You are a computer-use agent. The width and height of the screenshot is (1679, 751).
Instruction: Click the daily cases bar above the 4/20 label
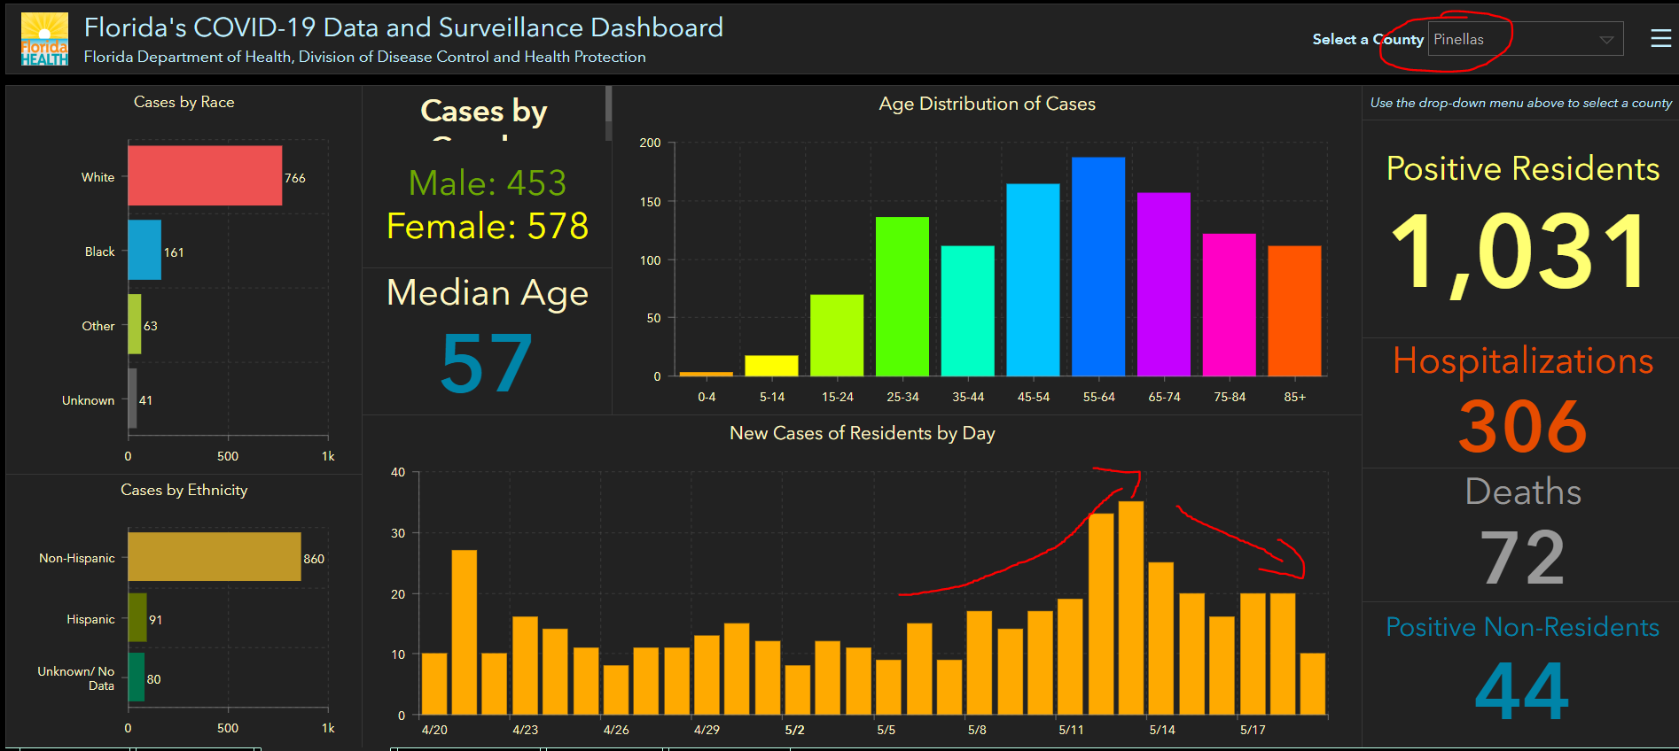[x=434, y=684]
